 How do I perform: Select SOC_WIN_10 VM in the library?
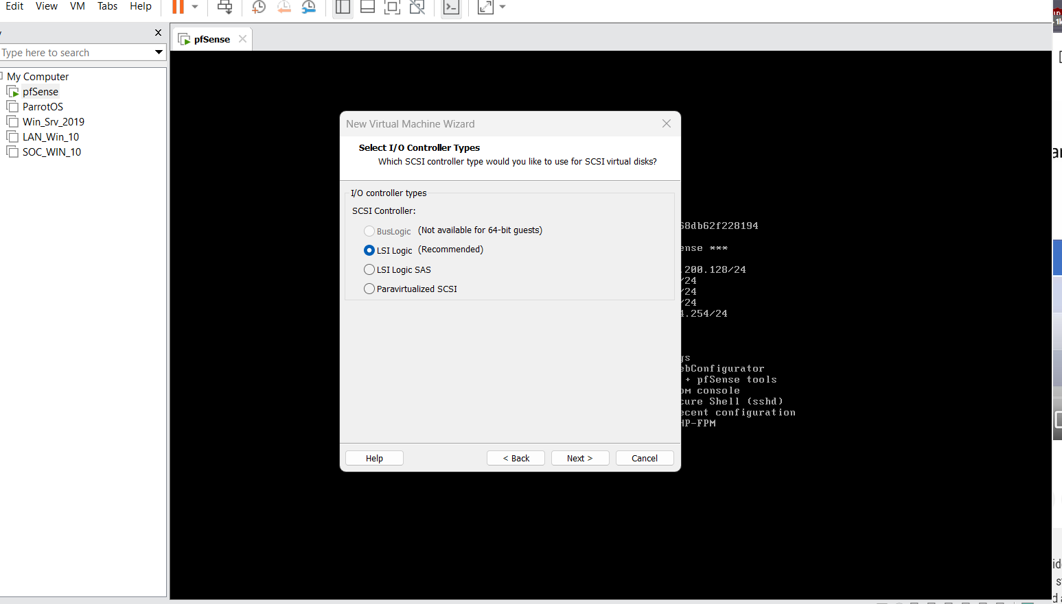pyautogui.click(x=51, y=152)
